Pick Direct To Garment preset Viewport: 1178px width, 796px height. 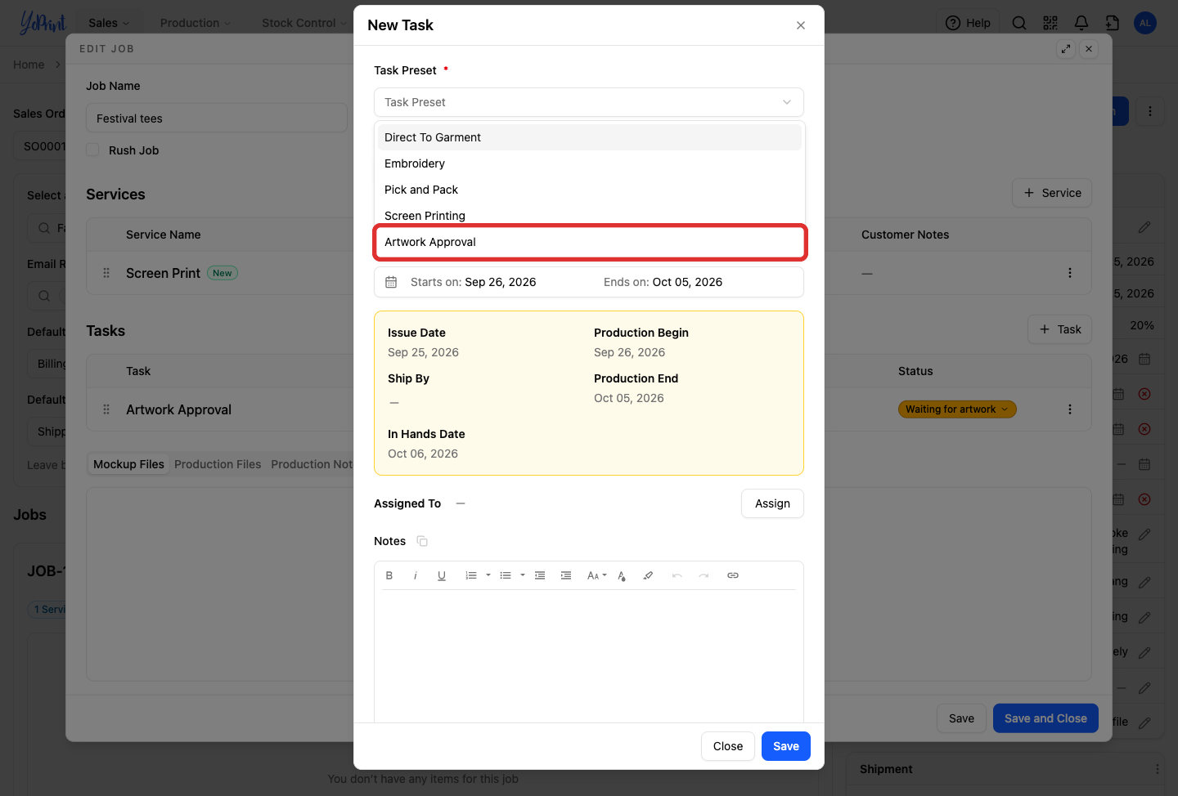589,137
